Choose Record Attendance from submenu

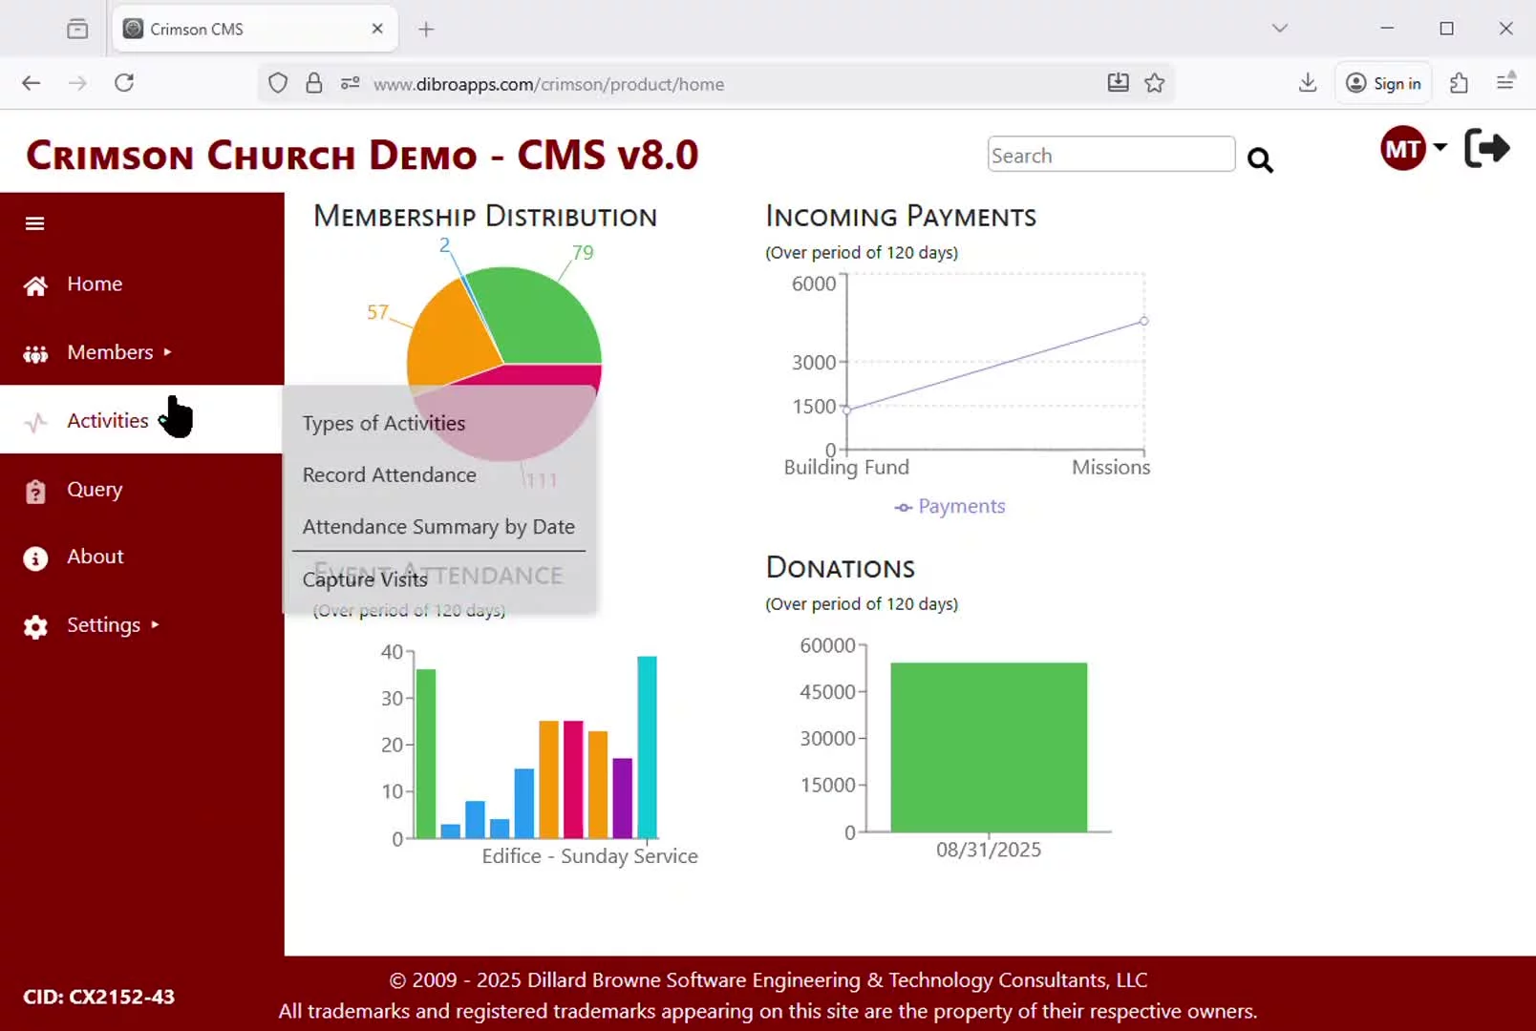tap(389, 474)
